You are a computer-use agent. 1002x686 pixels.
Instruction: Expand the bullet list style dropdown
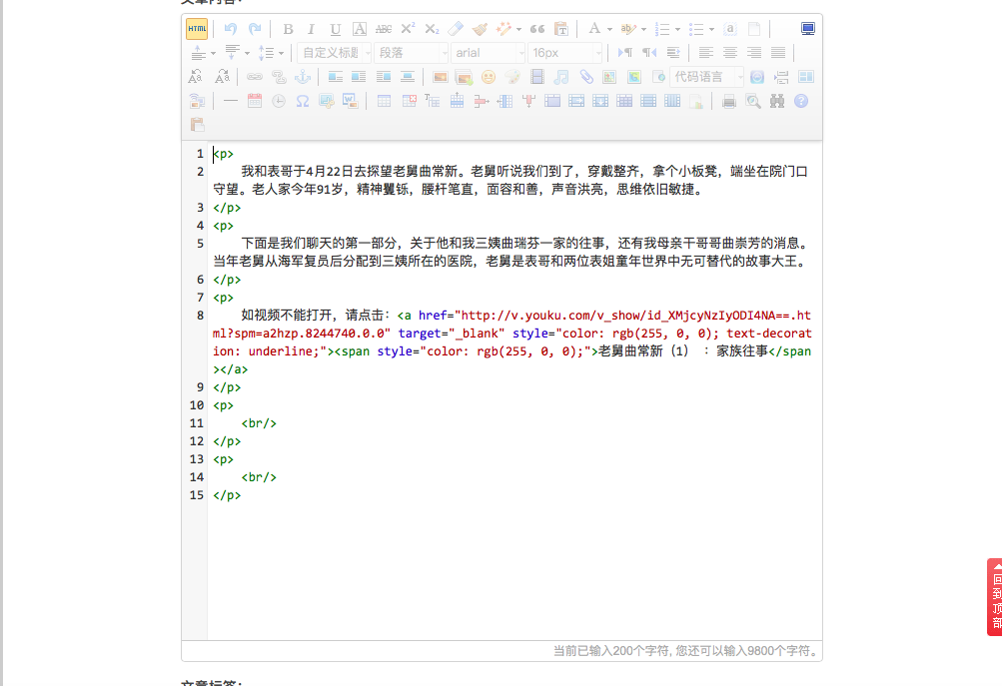(711, 29)
